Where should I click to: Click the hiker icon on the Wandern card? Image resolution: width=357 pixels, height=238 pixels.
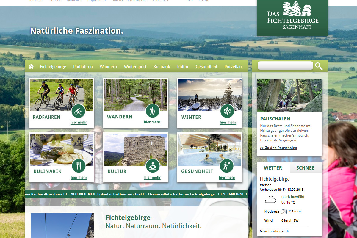(x=153, y=111)
